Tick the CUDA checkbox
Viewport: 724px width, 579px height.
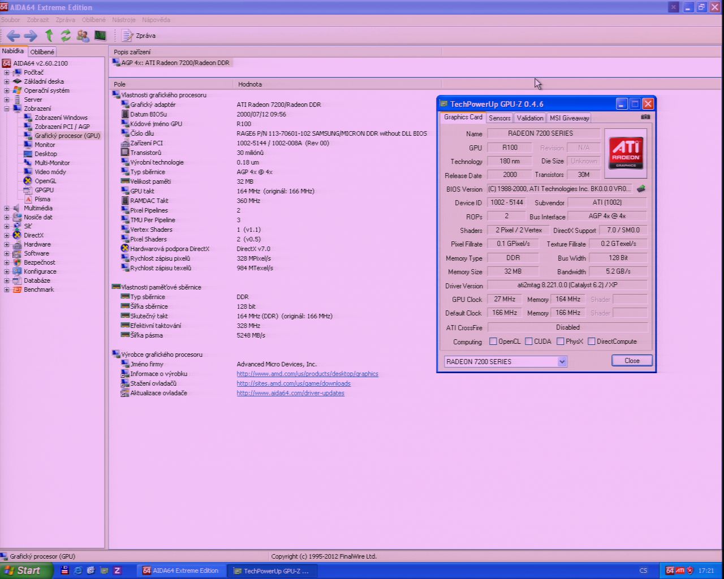point(529,342)
